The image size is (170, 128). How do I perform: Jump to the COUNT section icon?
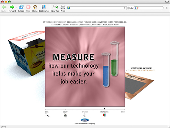click(66, 115)
